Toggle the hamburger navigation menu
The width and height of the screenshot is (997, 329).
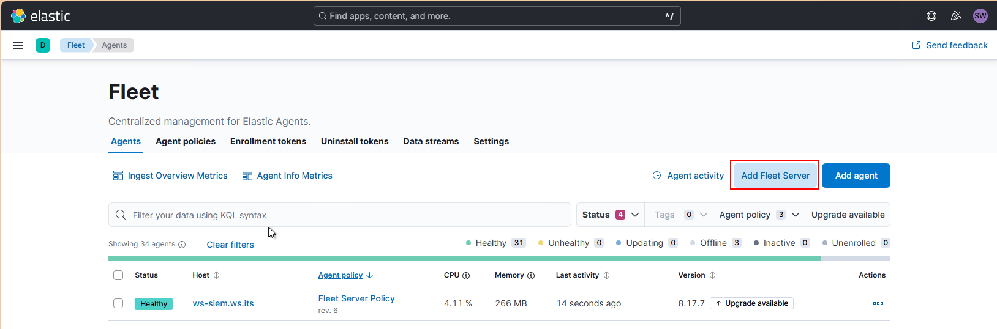point(18,45)
